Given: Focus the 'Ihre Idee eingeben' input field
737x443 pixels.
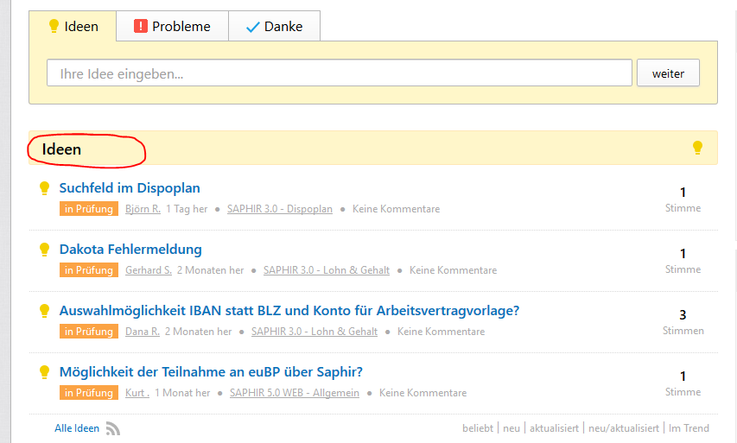Looking at the screenshot, I should [x=339, y=73].
